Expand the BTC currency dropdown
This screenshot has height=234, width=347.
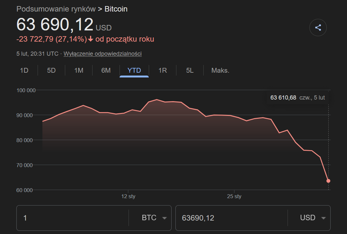coord(154,218)
